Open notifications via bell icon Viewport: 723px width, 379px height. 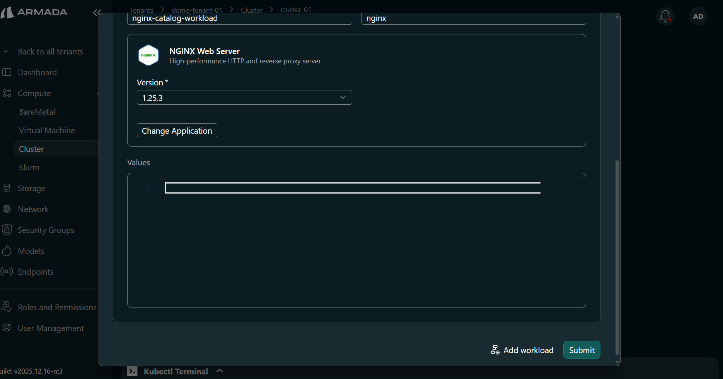pyautogui.click(x=665, y=16)
